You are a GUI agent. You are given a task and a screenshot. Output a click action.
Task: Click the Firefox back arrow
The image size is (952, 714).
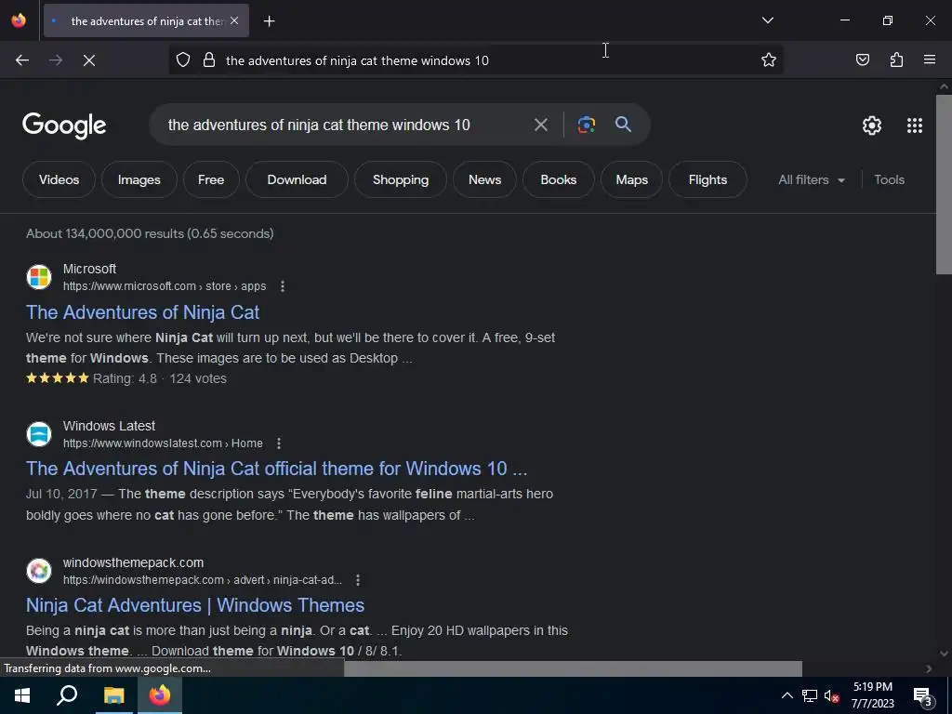[x=22, y=60]
